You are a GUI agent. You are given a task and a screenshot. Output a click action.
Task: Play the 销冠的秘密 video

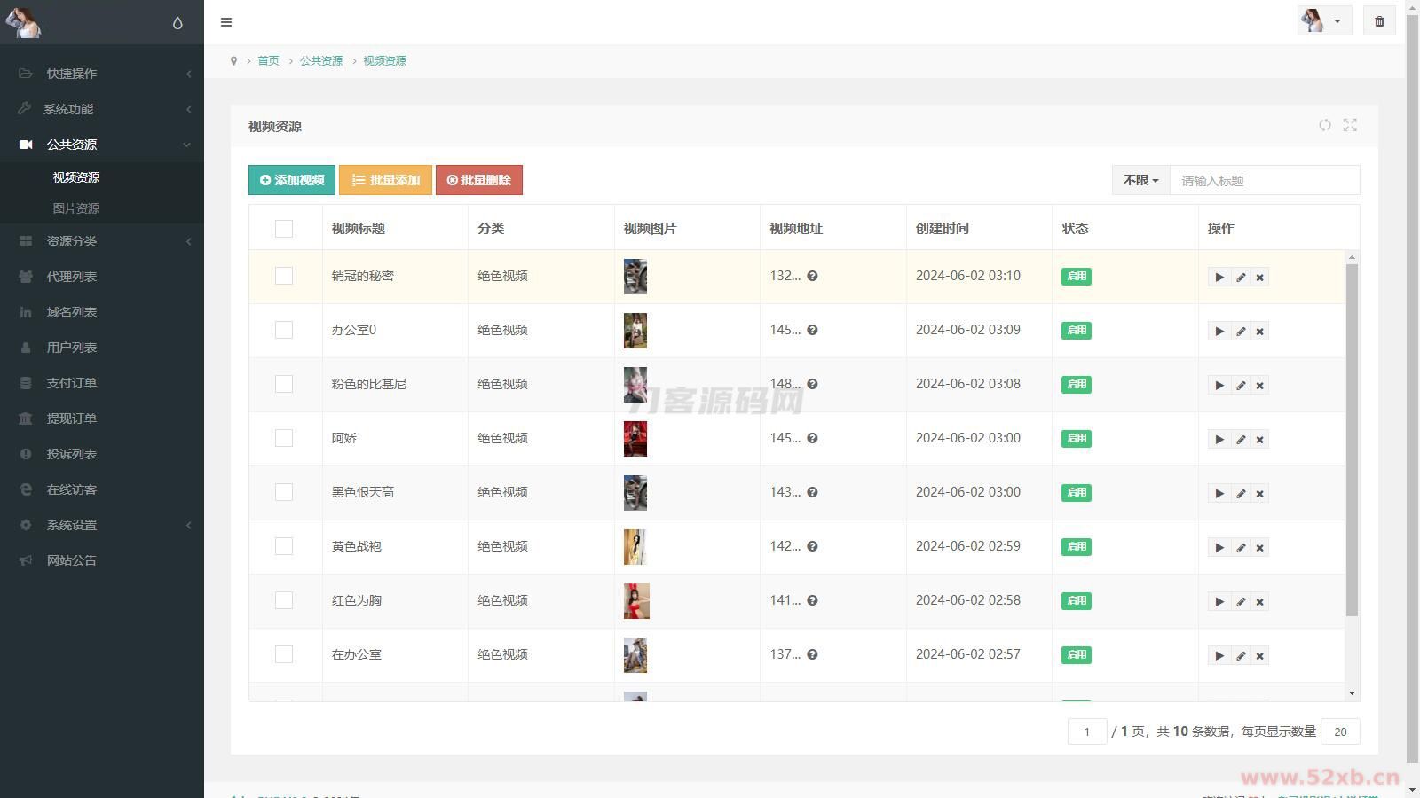tap(1219, 278)
